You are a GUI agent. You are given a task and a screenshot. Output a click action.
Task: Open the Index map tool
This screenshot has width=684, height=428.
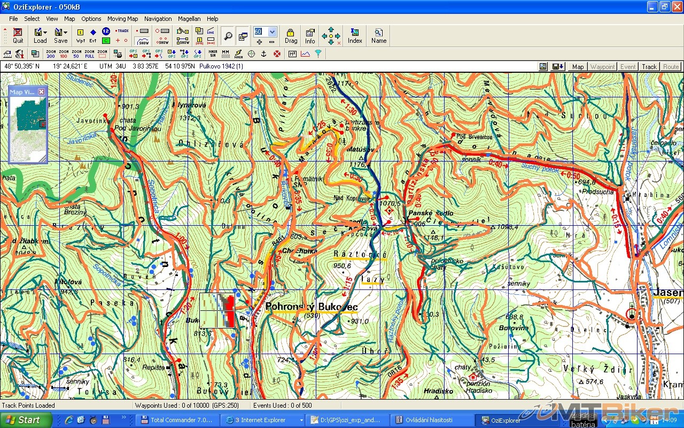355,36
